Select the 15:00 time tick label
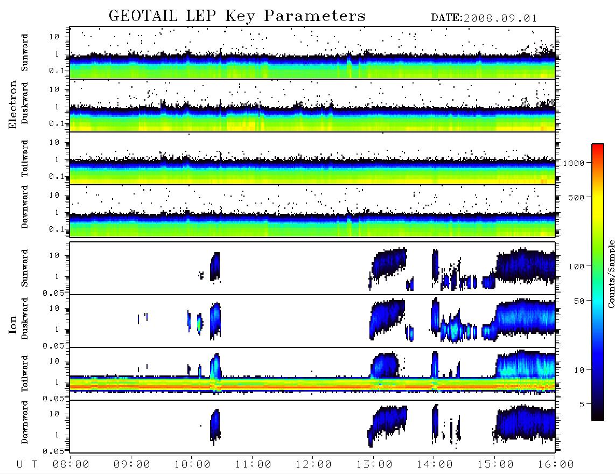The image size is (615, 474). 495,465
